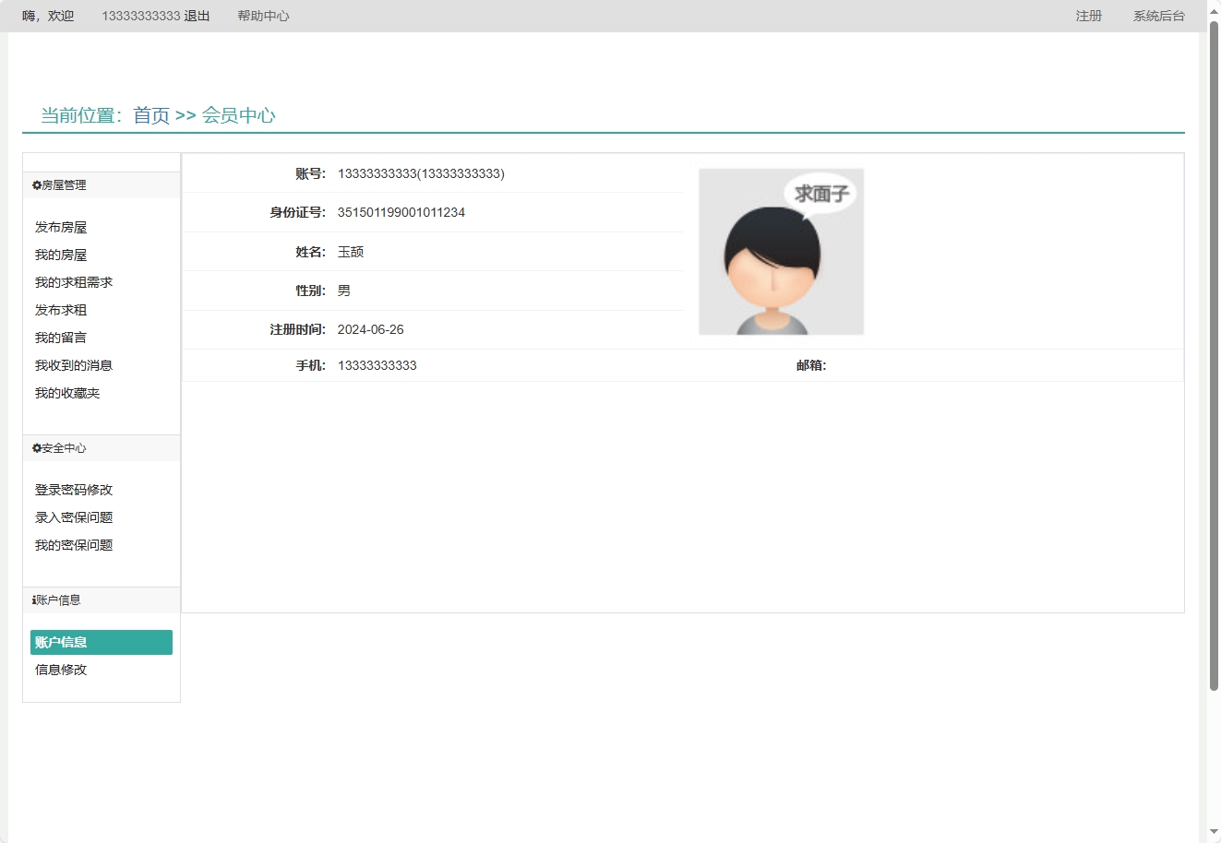
Task: Check 我的留言 messages
Action: pyautogui.click(x=60, y=338)
